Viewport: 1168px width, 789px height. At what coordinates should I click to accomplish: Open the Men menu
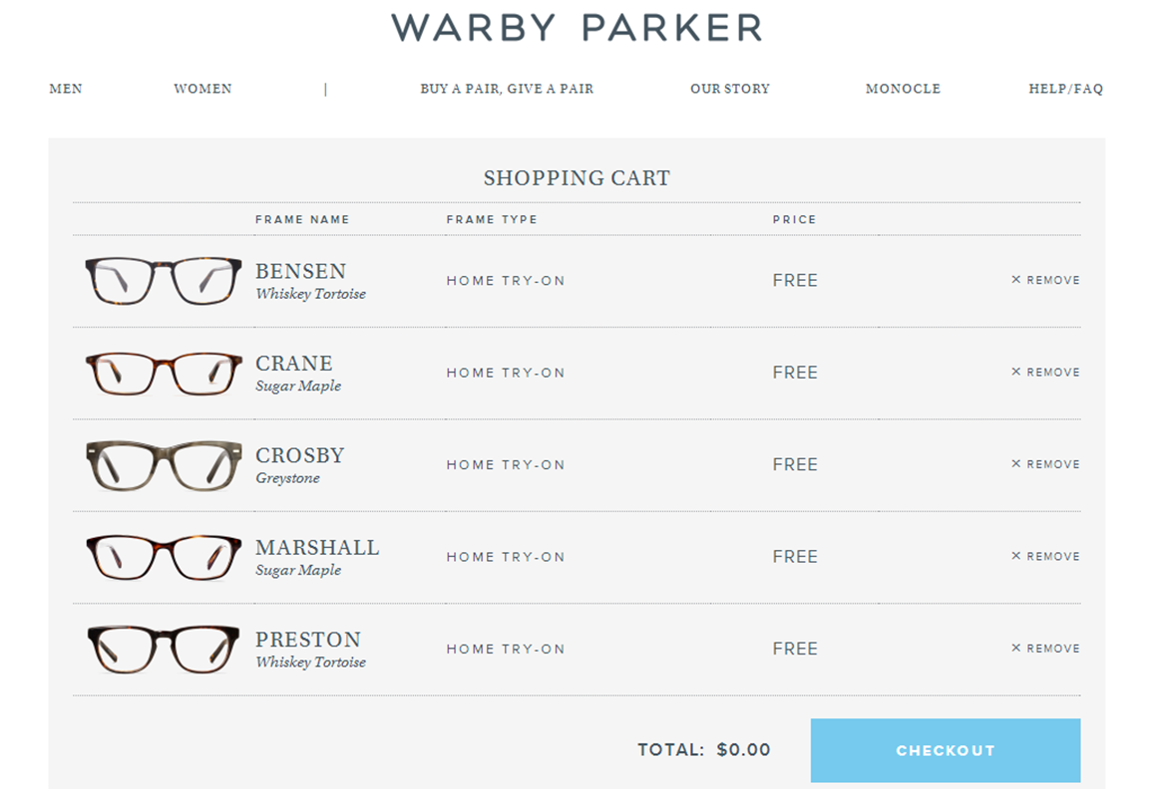(66, 89)
